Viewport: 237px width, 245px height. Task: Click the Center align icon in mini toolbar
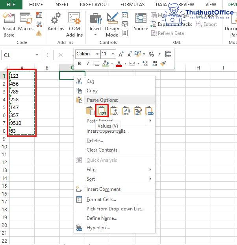(96, 64)
